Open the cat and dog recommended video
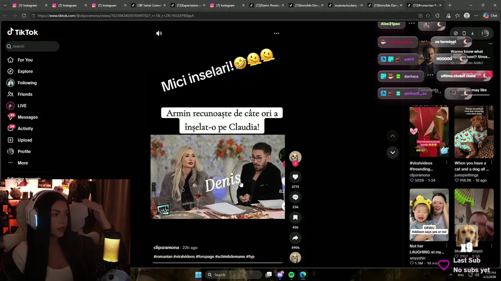The image size is (501, 281). tap(474, 131)
